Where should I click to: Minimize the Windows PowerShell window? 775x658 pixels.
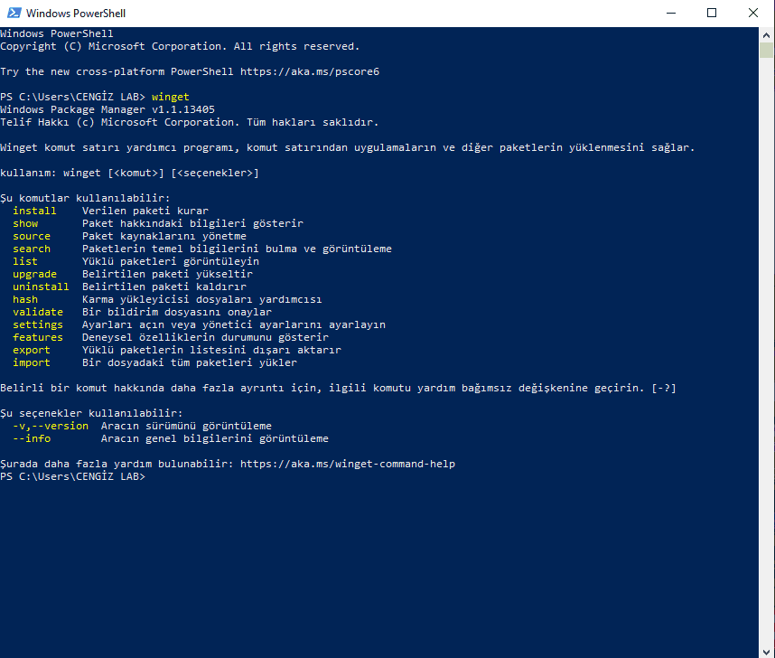671,13
